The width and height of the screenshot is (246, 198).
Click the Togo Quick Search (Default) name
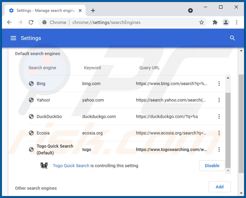pos(55,150)
